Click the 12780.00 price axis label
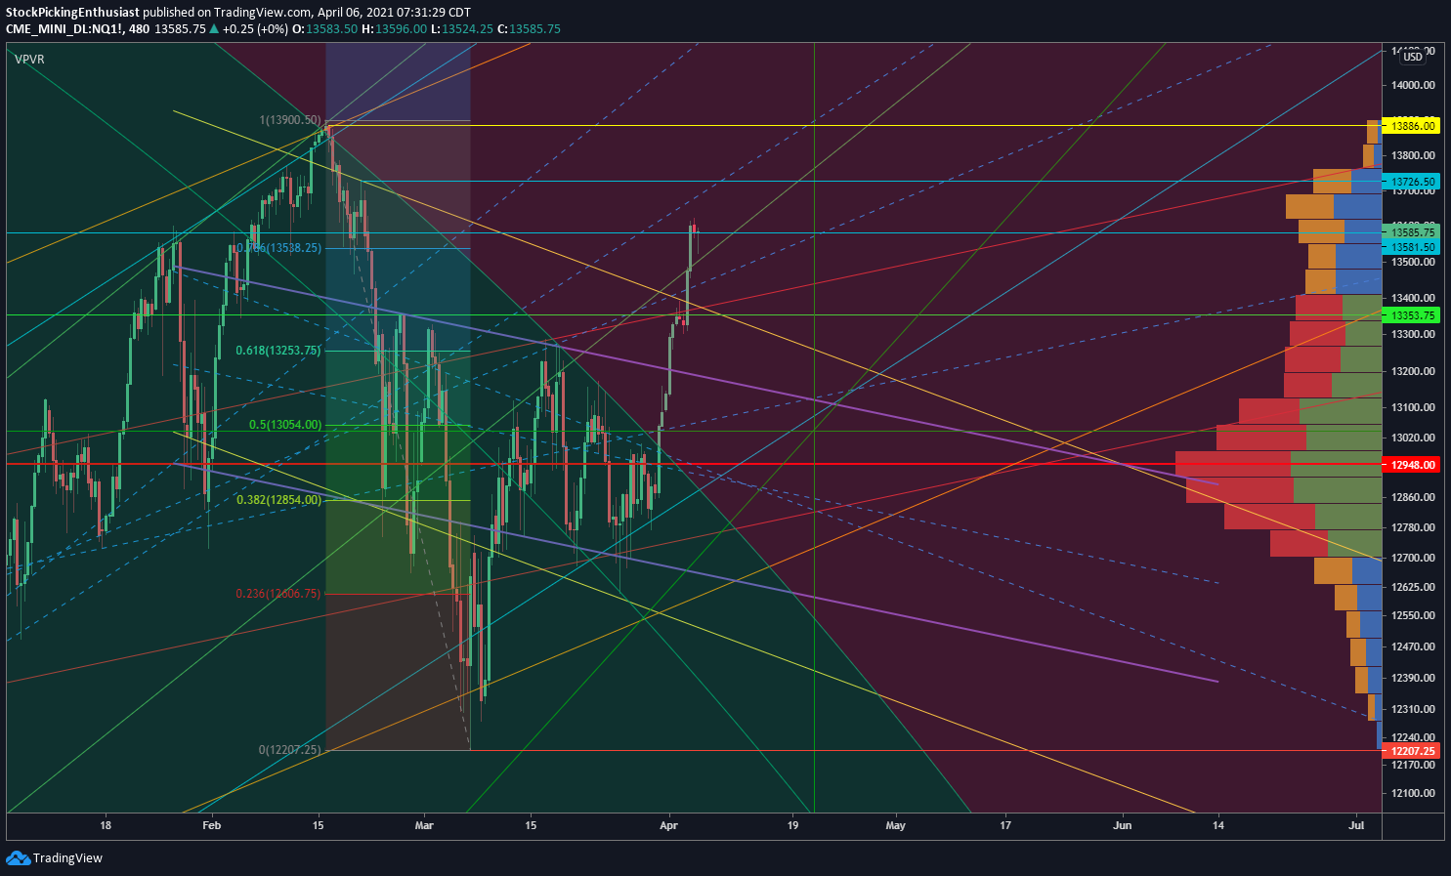 [x=1413, y=527]
